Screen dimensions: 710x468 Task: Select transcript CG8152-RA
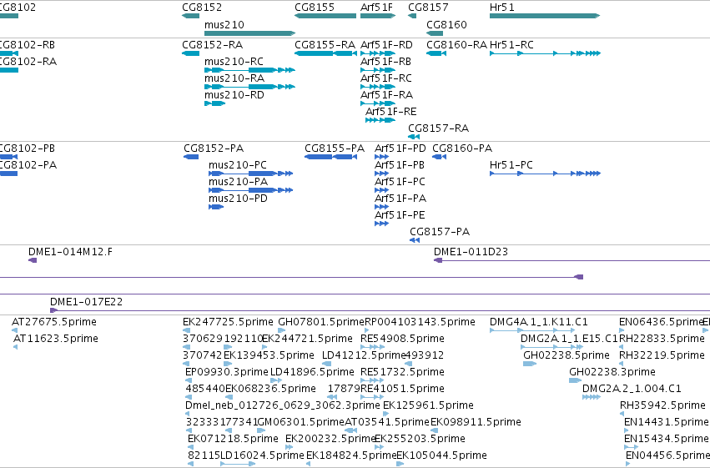click(213, 45)
